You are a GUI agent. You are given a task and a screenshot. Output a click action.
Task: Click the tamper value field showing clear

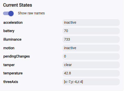[91, 65]
